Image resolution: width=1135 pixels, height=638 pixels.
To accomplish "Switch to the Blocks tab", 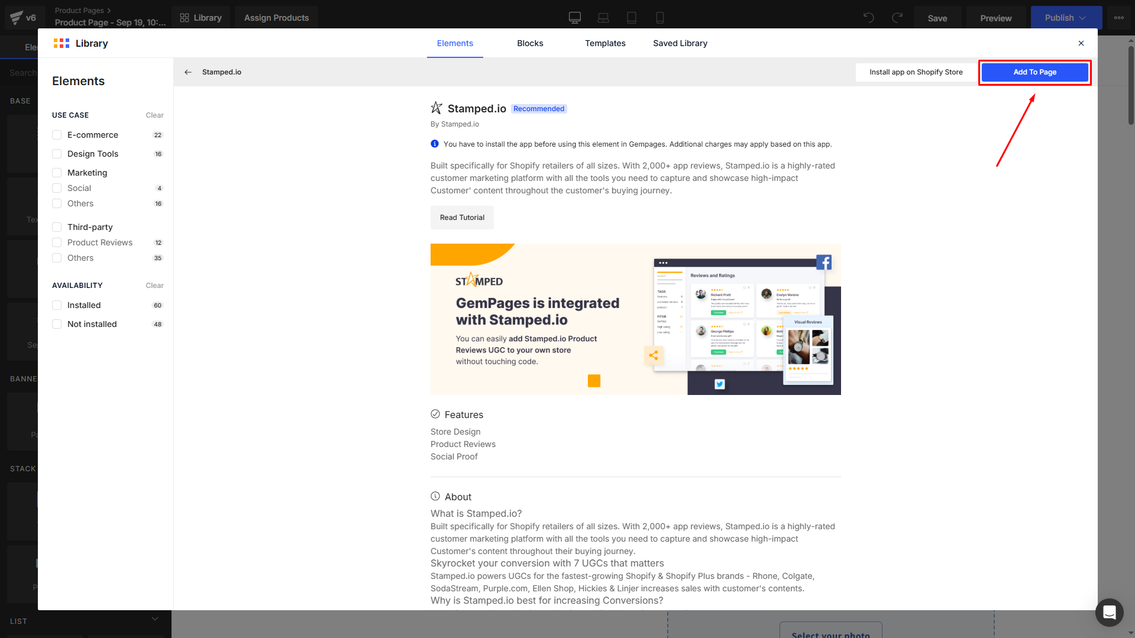I will [529, 43].
